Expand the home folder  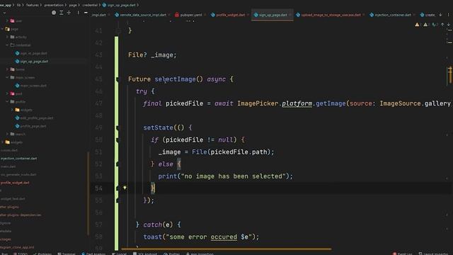tap(7, 69)
